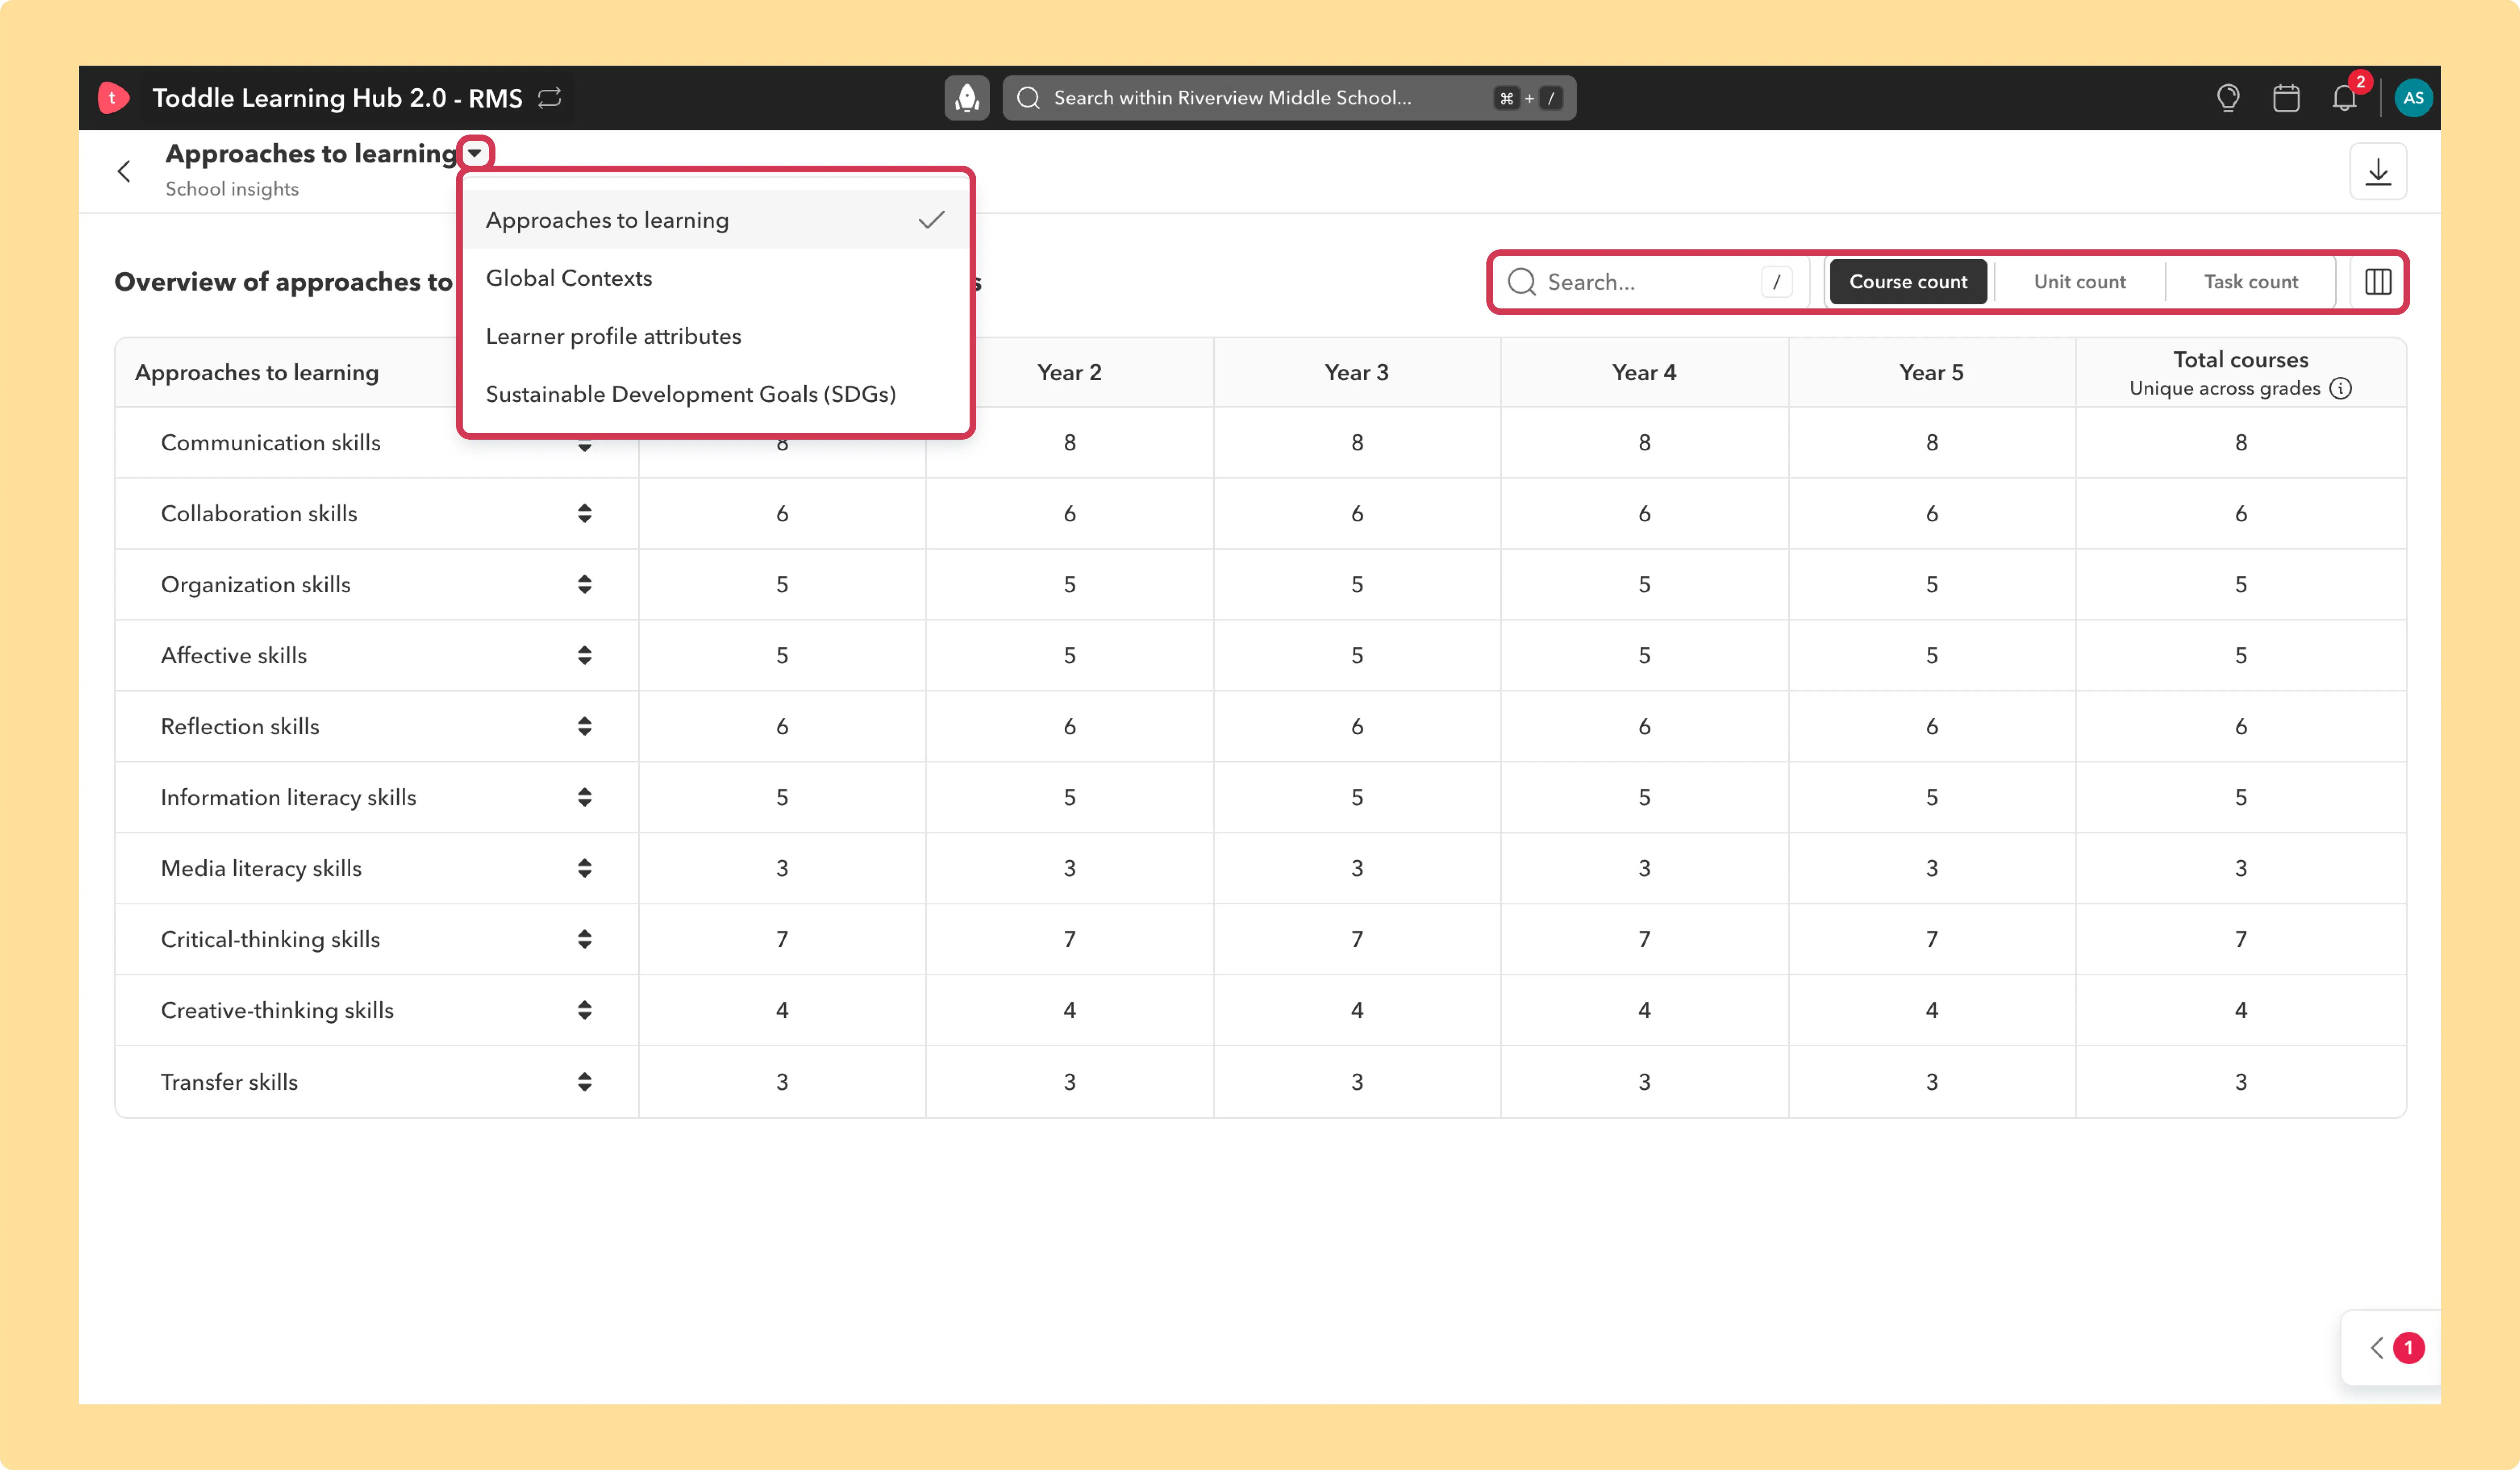Click the search magnifier in top bar
This screenshot has height=1470, width=2520.
(1028, 98)
